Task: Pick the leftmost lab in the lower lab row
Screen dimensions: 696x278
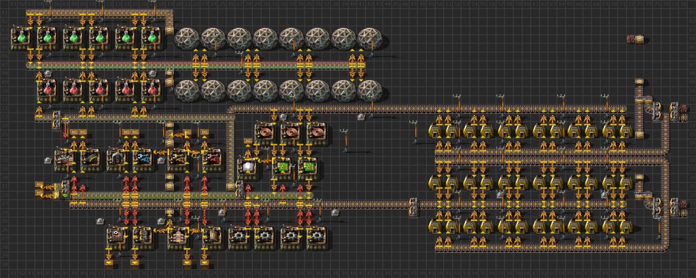Action: coord(187,90)
